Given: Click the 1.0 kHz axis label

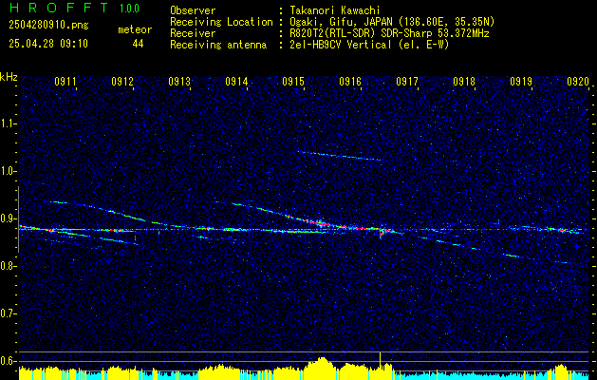Looking at the screenshot, I should click(x=9, y=171).
